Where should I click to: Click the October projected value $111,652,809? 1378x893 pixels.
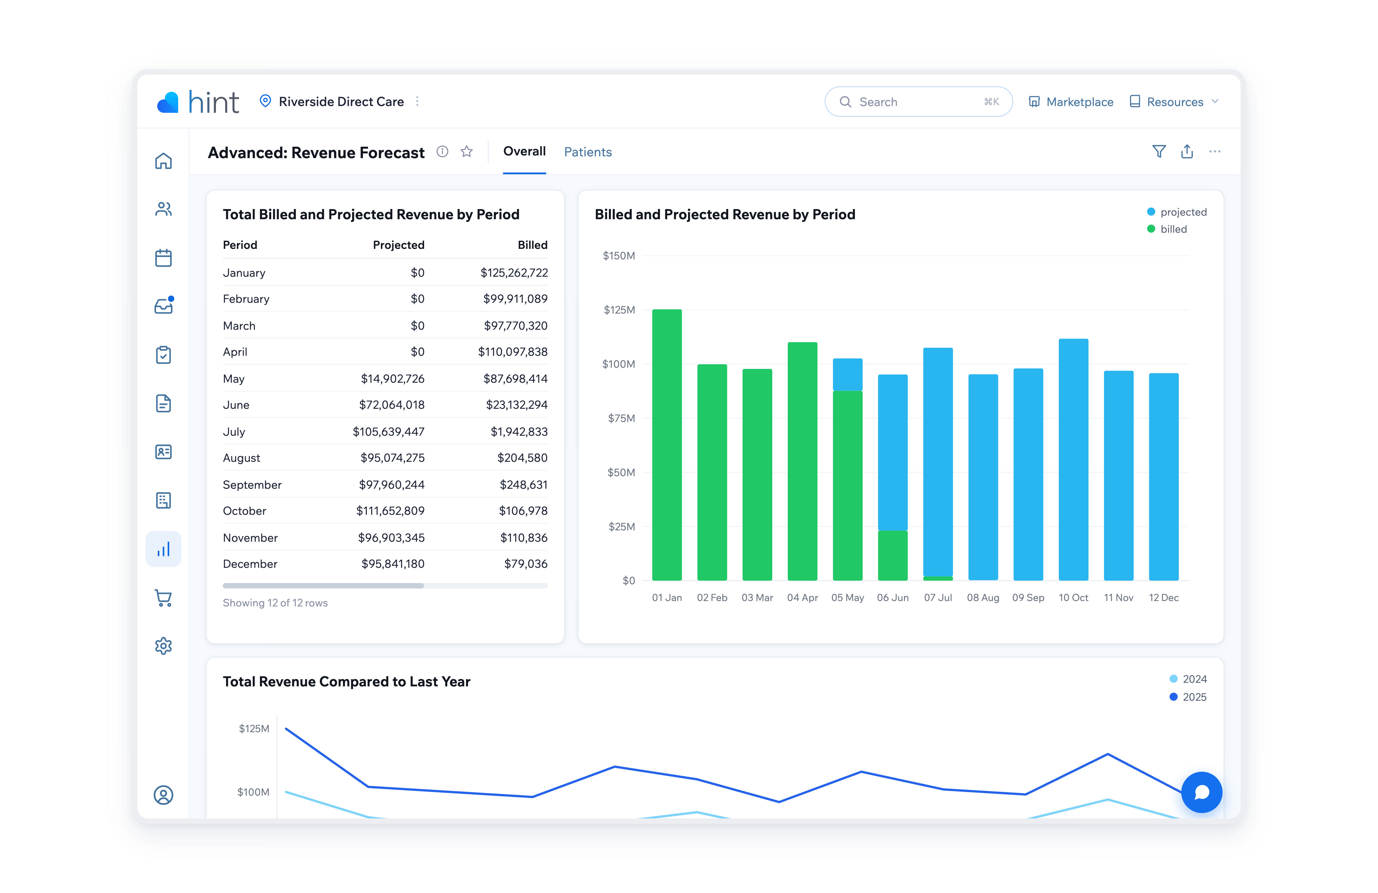pos(390,511)
